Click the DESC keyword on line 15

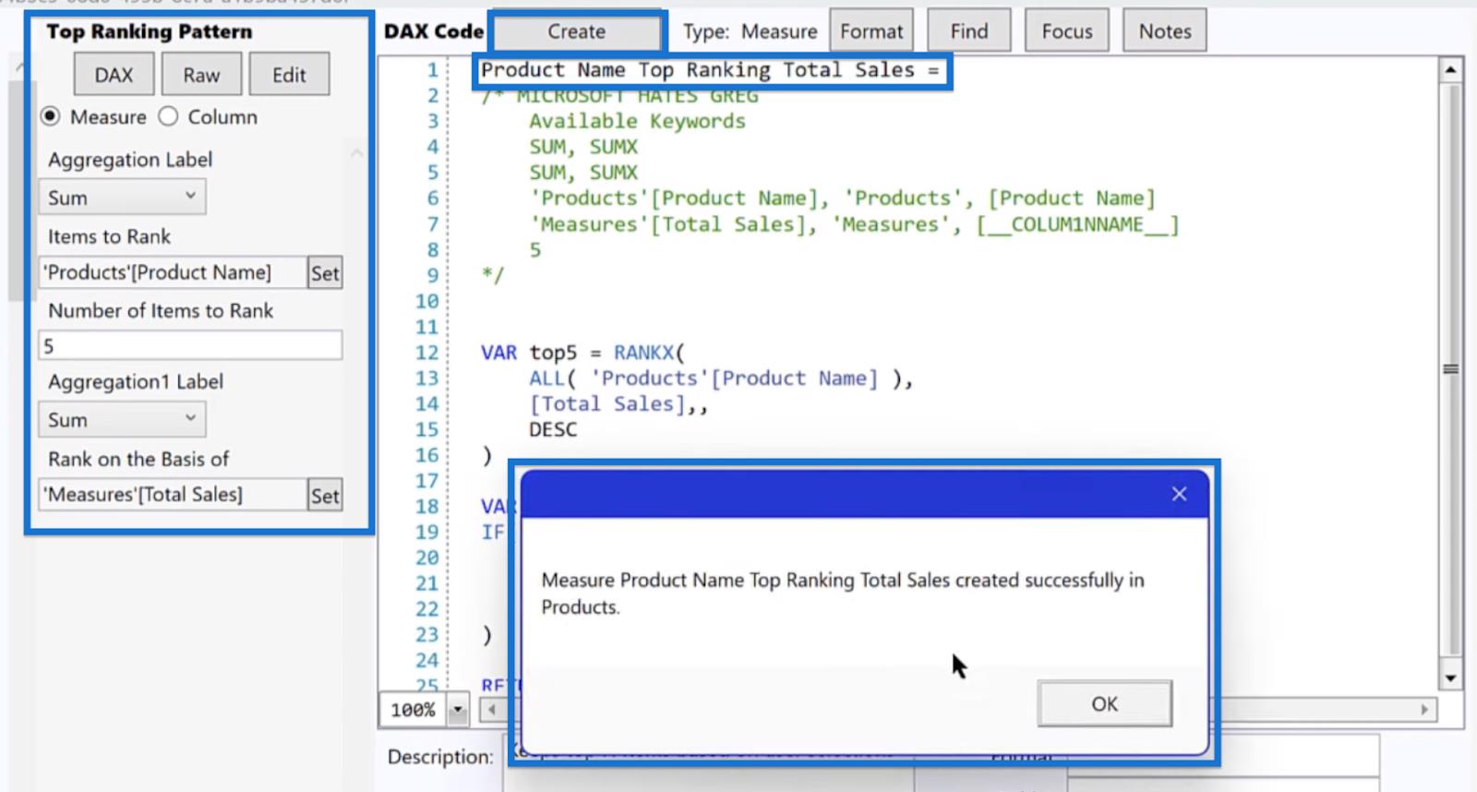click(553, 430)
